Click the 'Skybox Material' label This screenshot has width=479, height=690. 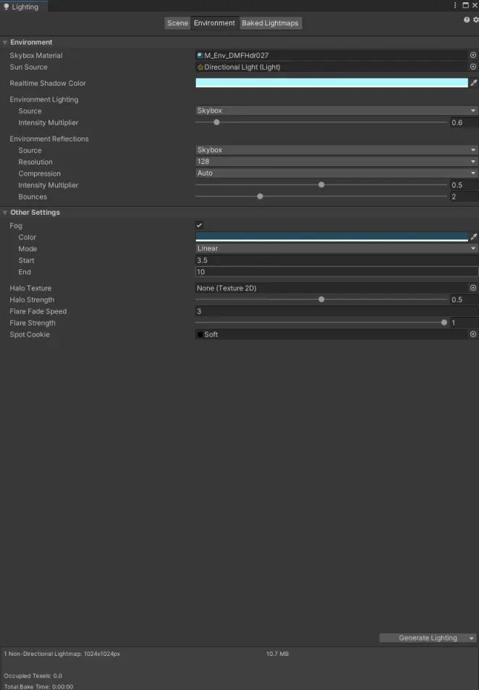coord(36,55)
